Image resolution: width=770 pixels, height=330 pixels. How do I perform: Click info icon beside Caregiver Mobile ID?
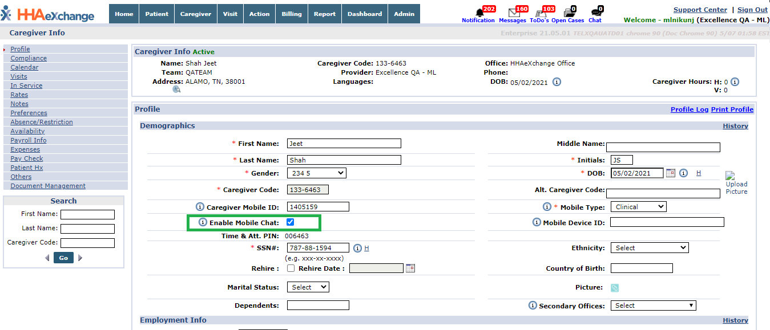pos(200,207)
